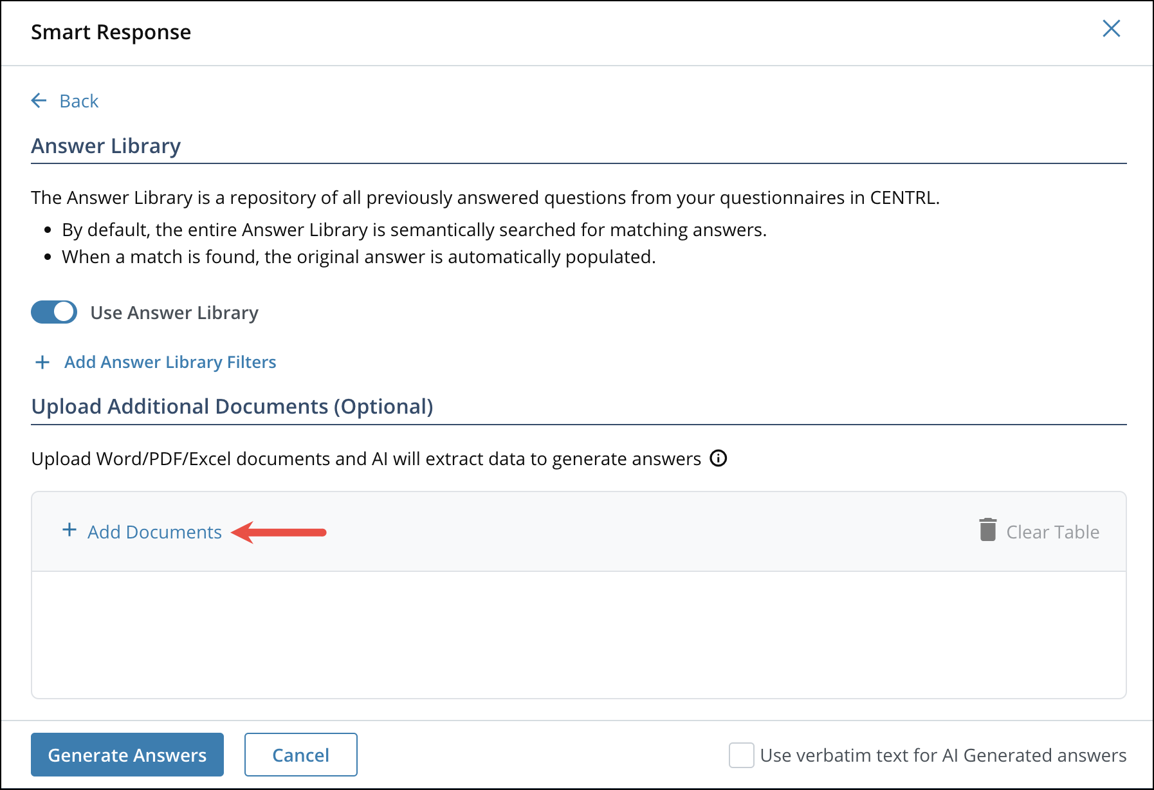Open Add Answer Library Filters
This screenshot has width=1154, height=790.
169,362
